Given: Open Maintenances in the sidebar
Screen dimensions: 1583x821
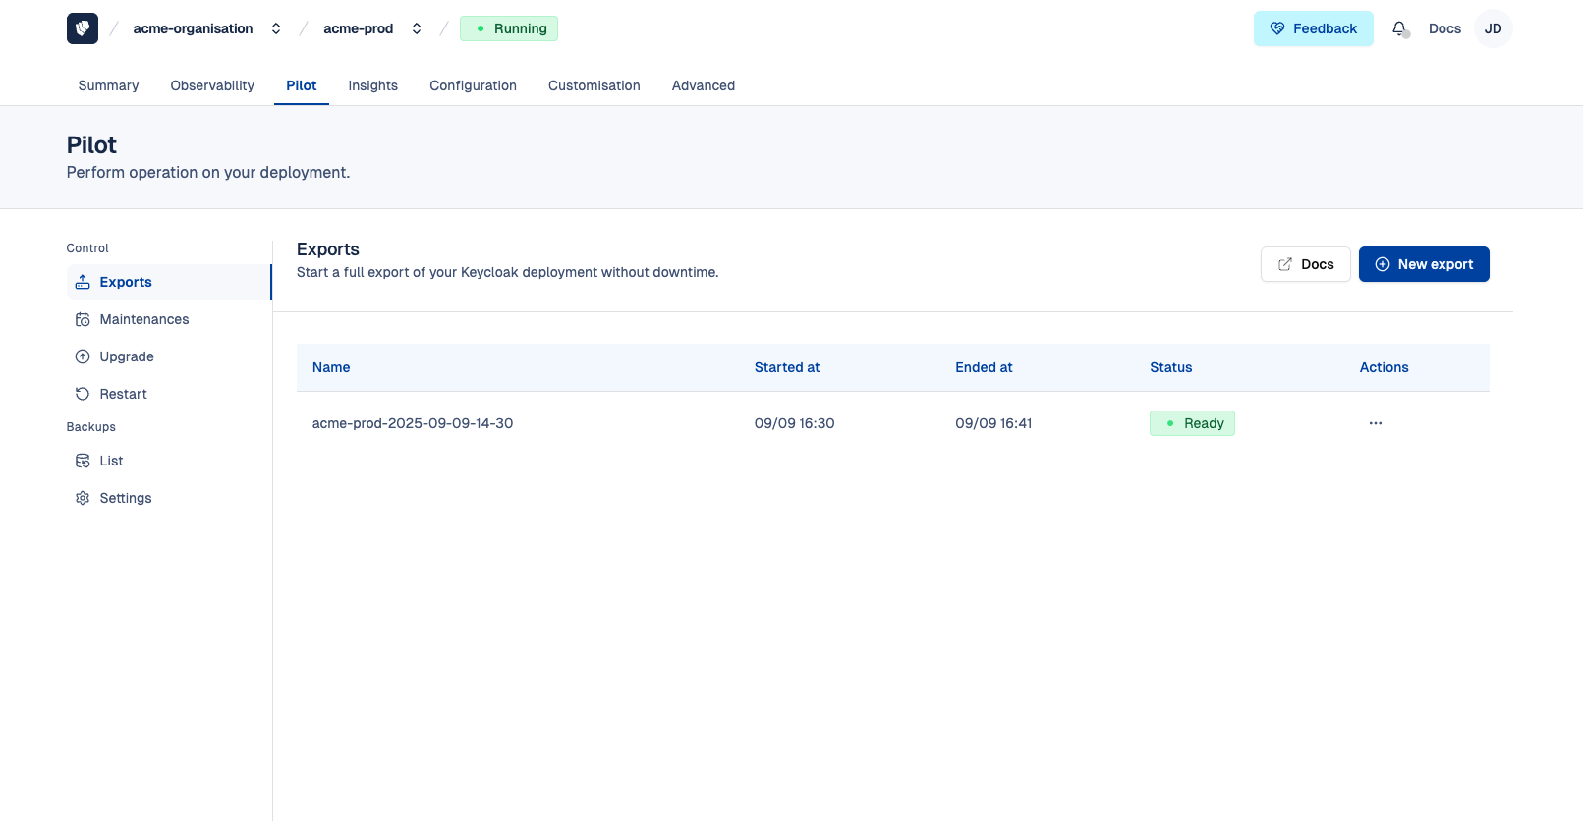Looking at the screenshot, I should click(x=169, y=319).
